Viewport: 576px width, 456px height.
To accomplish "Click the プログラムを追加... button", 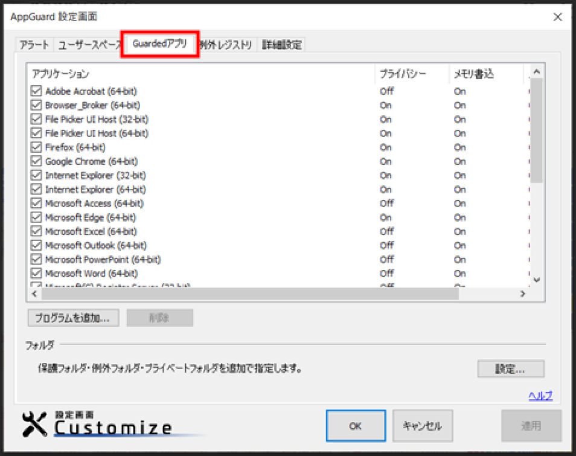I will 73,318.
